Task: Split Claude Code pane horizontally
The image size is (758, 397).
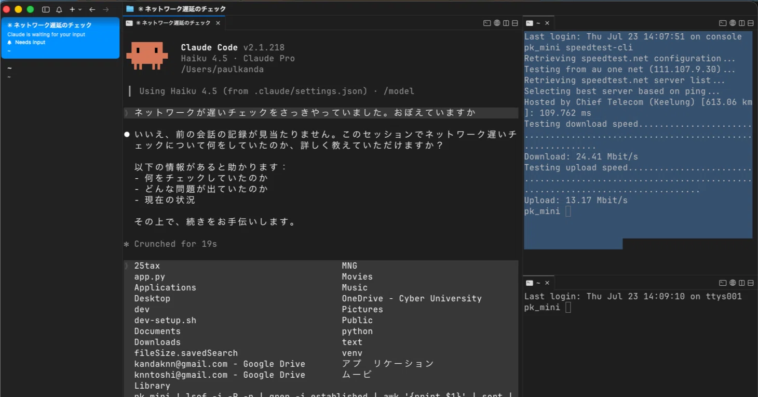Action: (515, 23)
